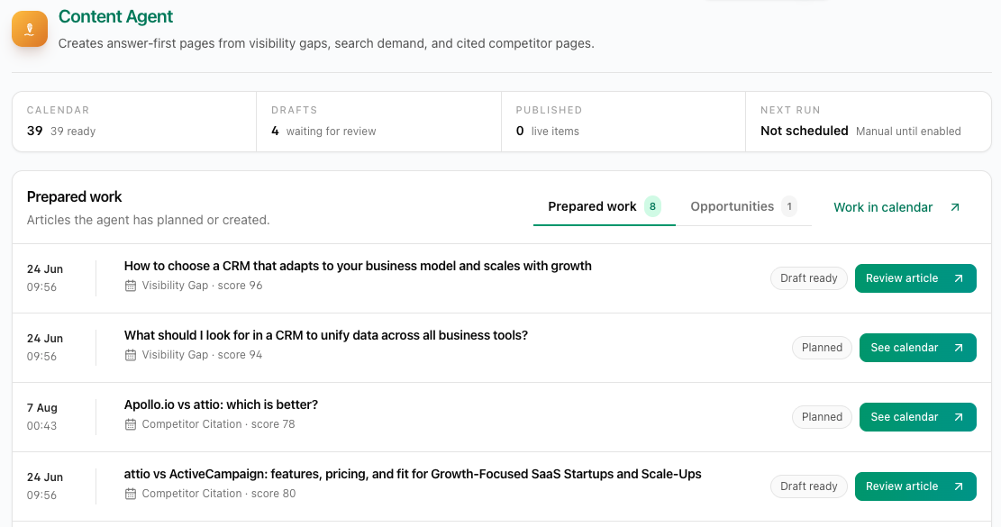Open the Work in calendar link
This screenshot has width=1001, height=527.
point(896,207)
